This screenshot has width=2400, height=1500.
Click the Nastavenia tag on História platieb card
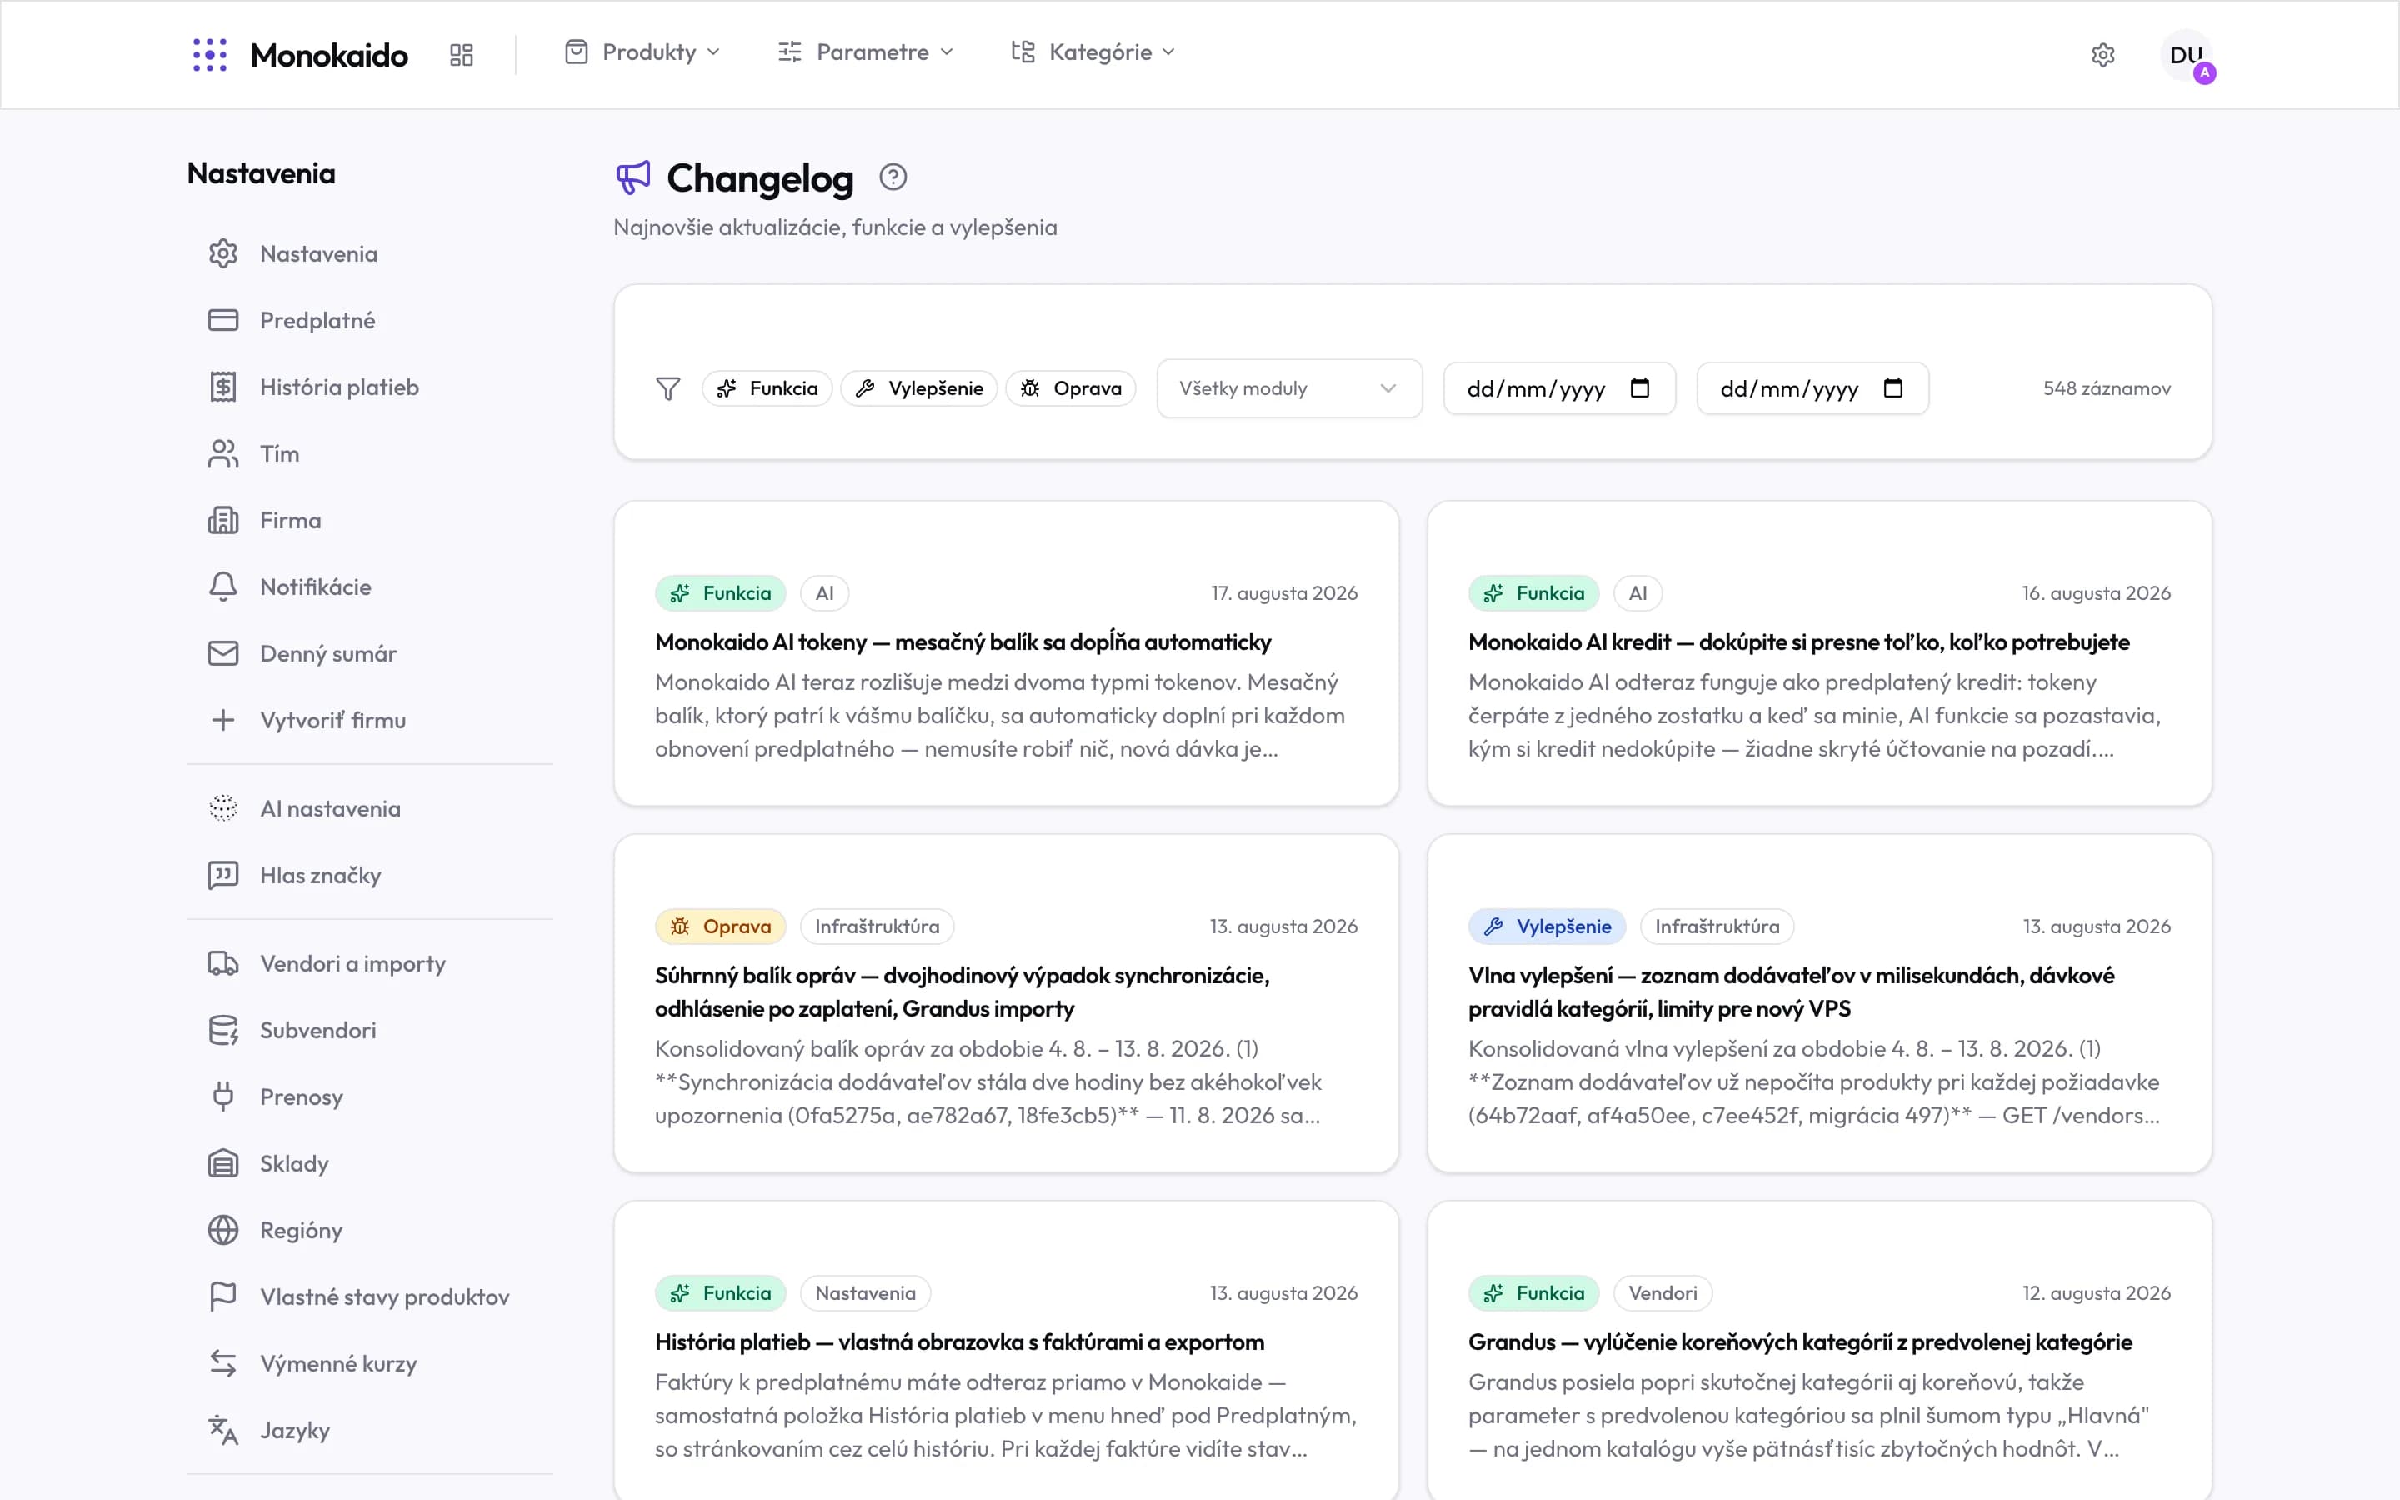pos(865,1293)
